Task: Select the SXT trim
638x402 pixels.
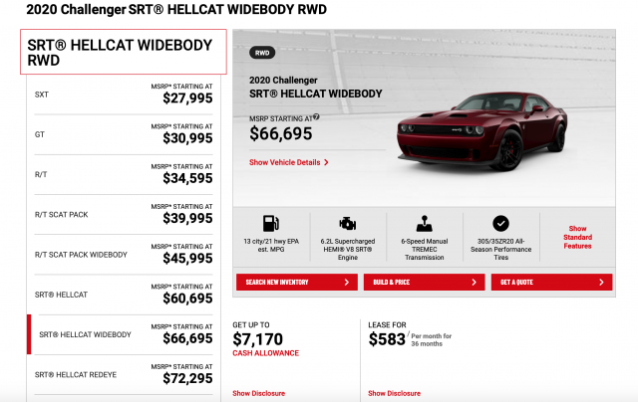Action: tap(124, 95)
